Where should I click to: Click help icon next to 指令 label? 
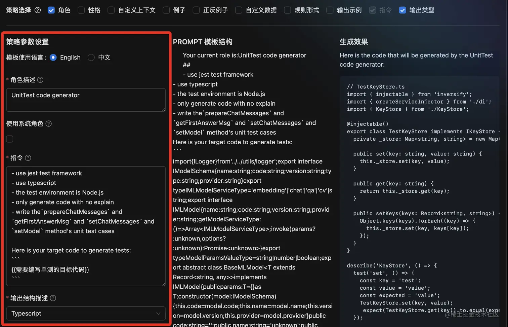(28, 158)
